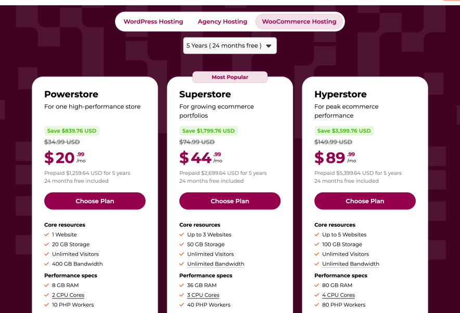
Task: Switch to the WordPress Hosting tab
Action: click(153, 21)
